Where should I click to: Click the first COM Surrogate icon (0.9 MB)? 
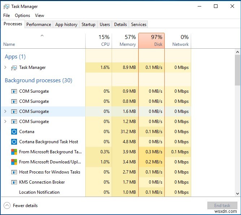click(14, 91)
